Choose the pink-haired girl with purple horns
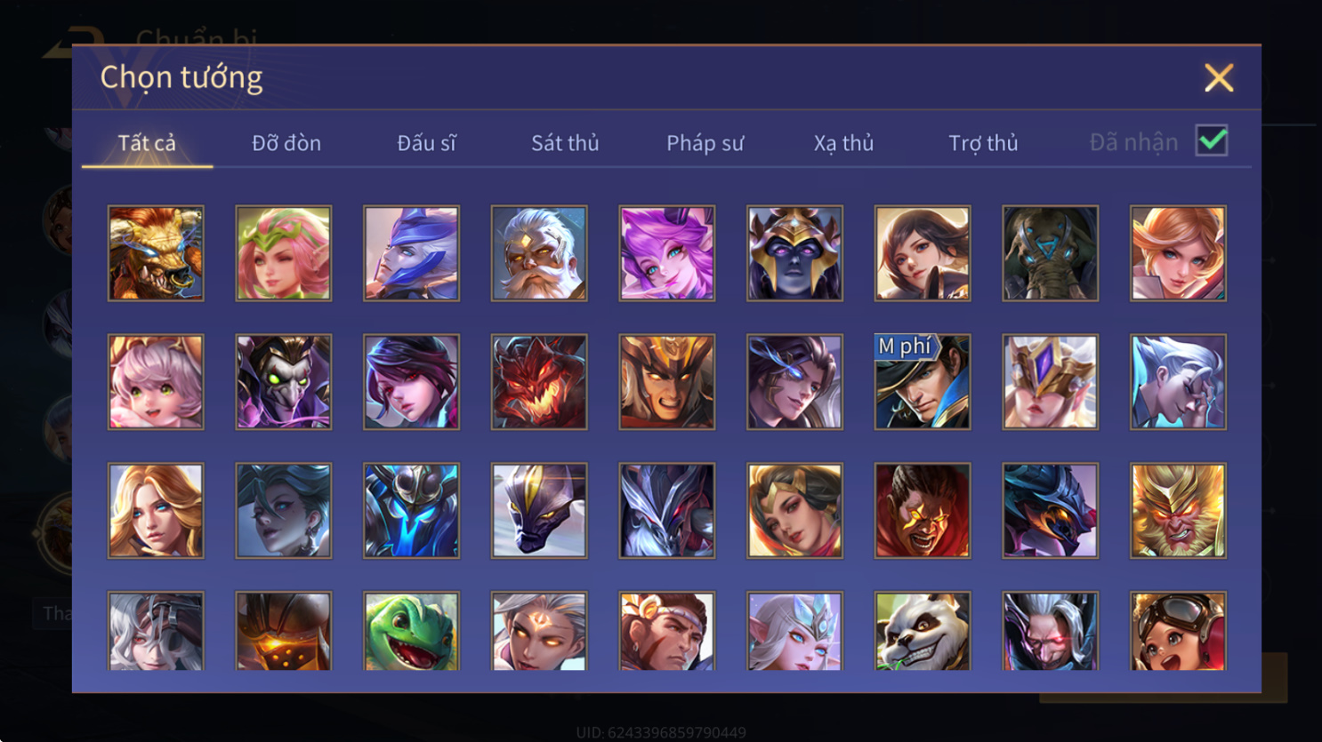This screenshot has height=742, width=1322. 667,253
